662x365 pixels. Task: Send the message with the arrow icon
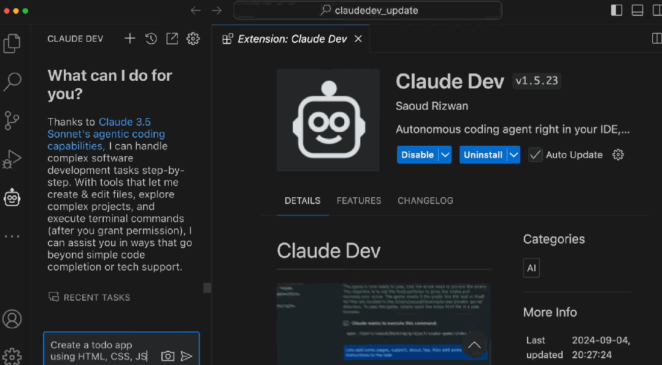pyautogui.click(x=186, y=356)
